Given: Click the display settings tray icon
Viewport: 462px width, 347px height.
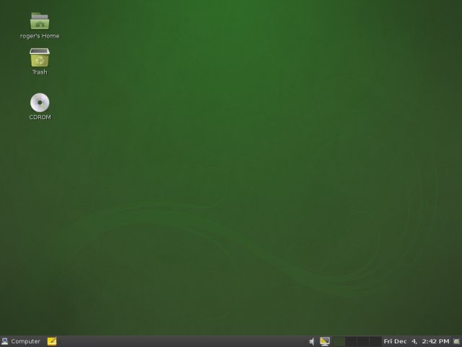Looking at the screenshot, I should click(x=325, y=342).
